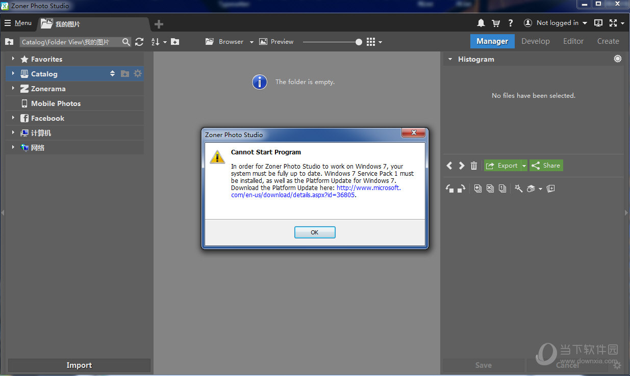
Task: Expand the sort order dropdown arrow
Action: click(165, 42)
